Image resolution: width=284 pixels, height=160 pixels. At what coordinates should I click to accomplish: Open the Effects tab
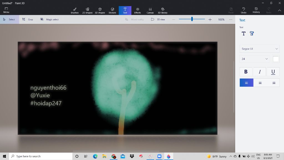coord(138,11)
